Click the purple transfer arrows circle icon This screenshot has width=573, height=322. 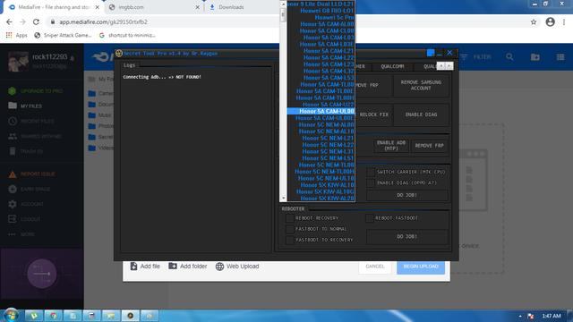click(x=42, y=274)
